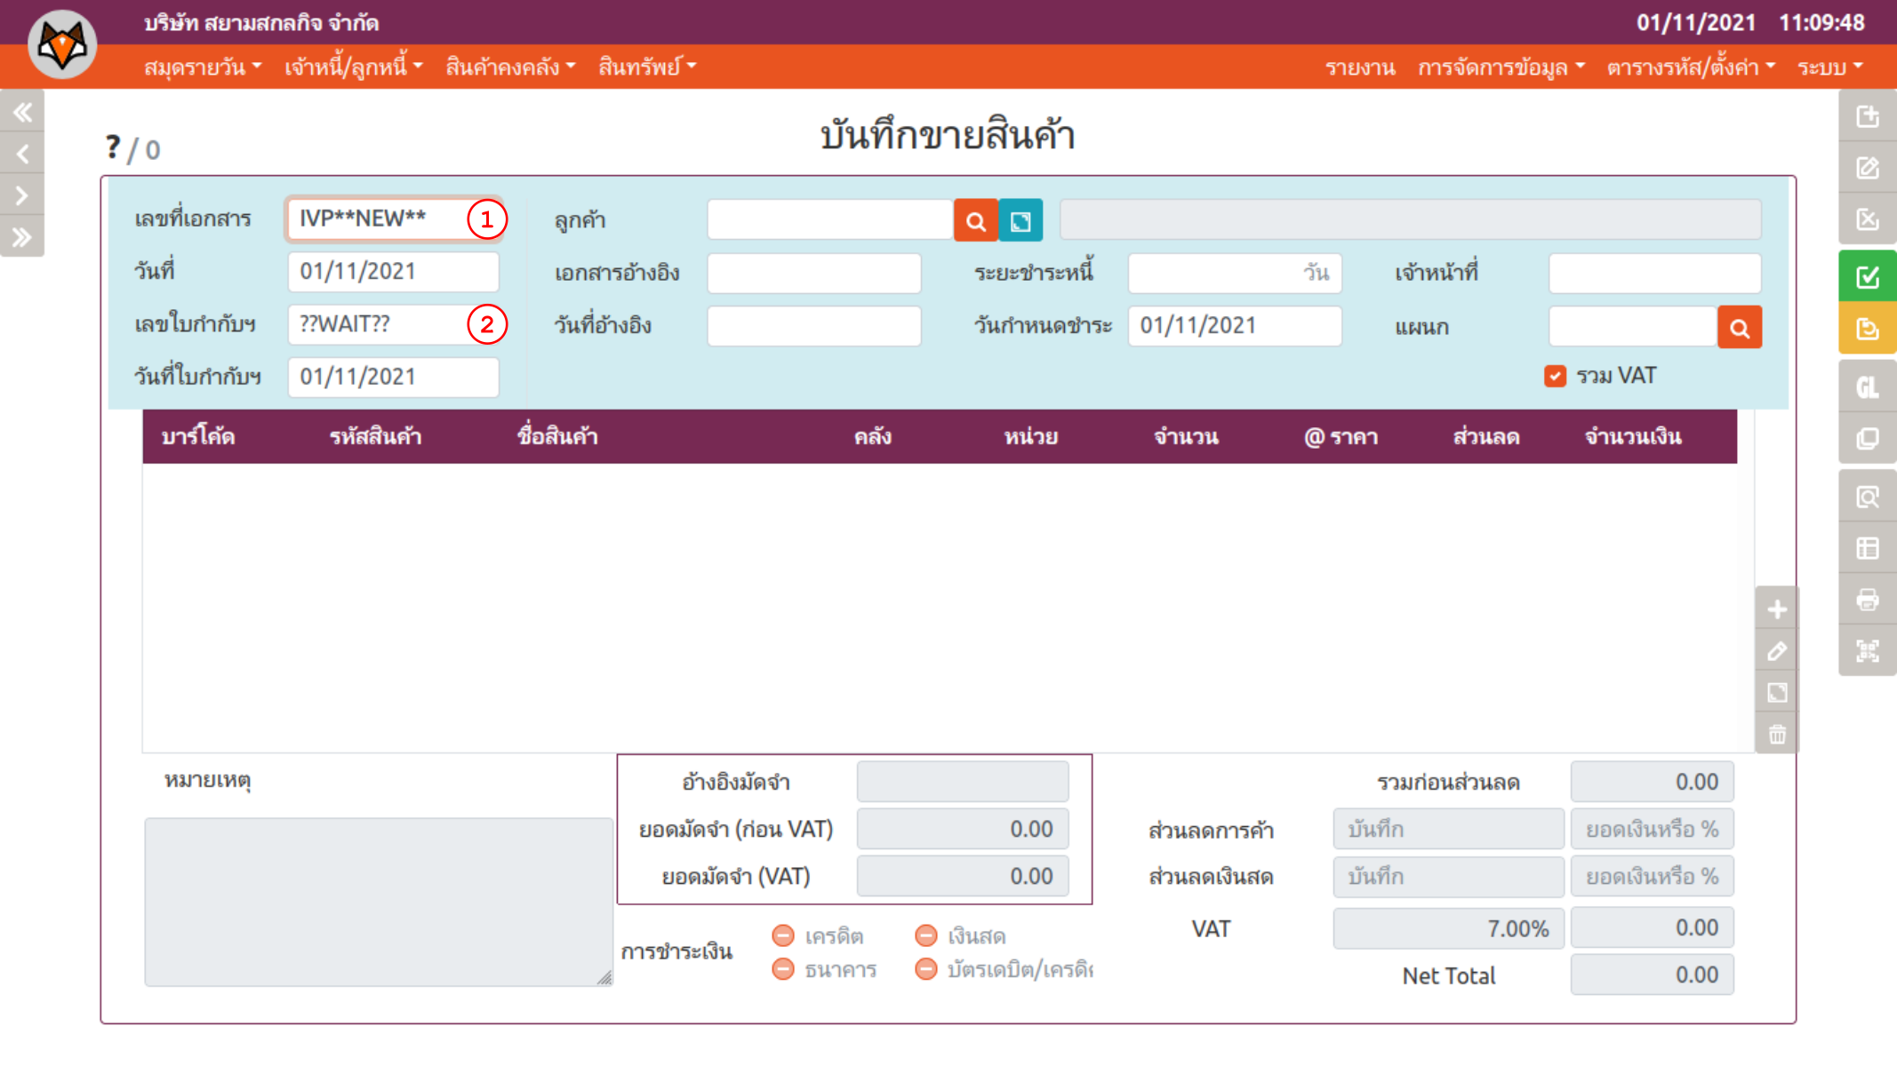Screen dimensions: 1897x1066
Task: Click the green save/confirm document icon
Action: (x=1867, y=277)
